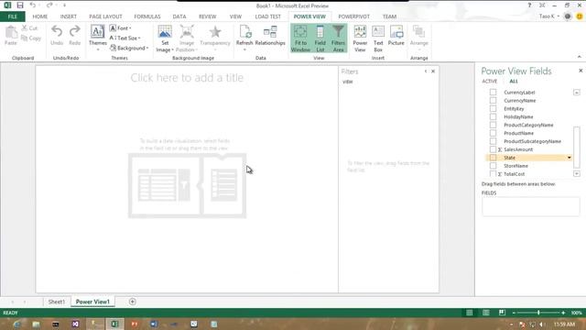Save the workbook from quick access toolbar
The image size is (586, 330).
pos(20,5)
